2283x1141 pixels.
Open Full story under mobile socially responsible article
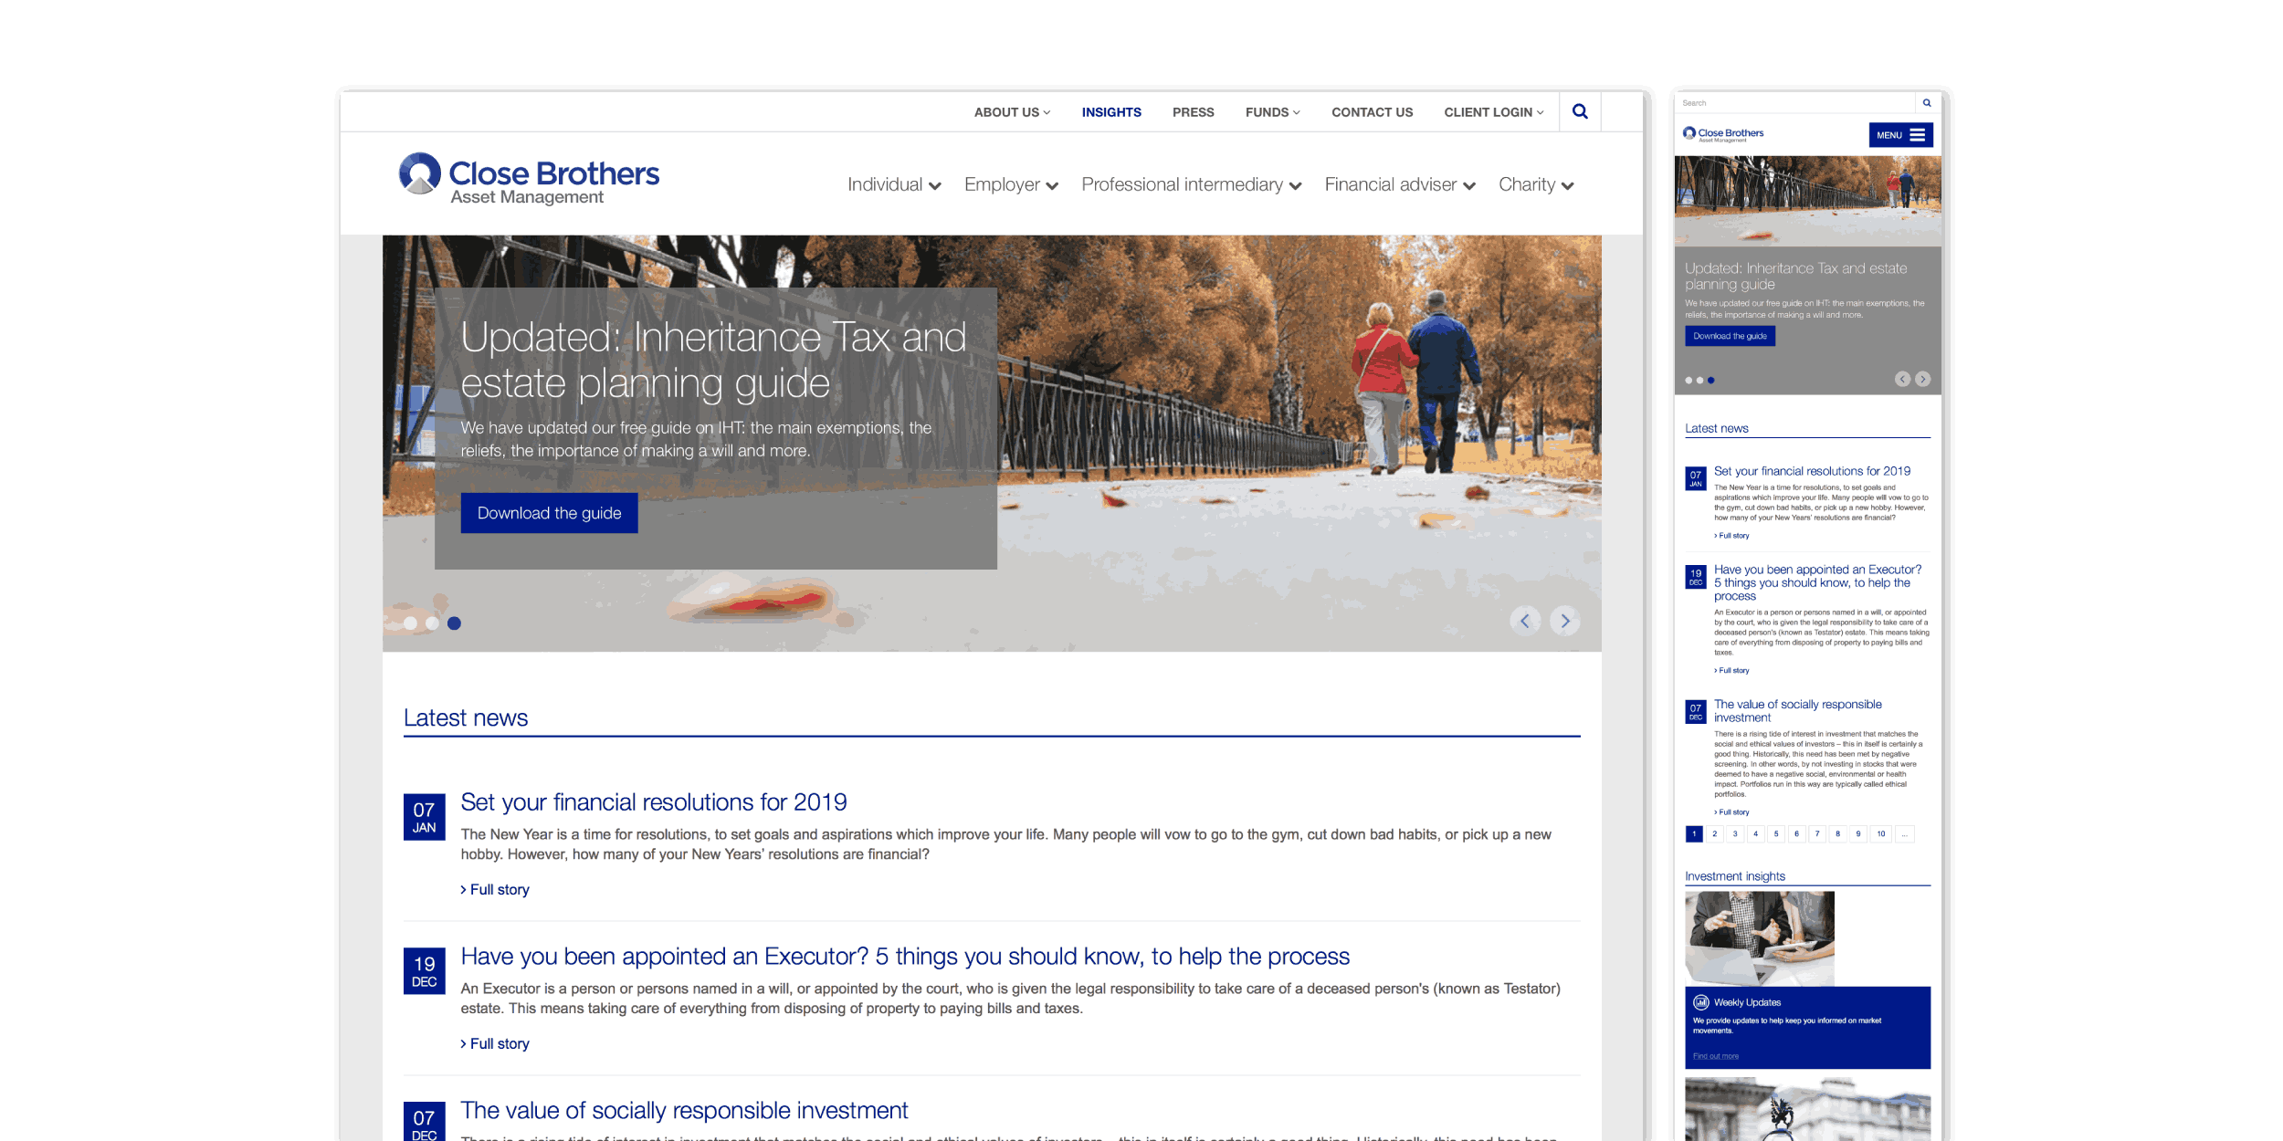click(x=1732, y=812)
